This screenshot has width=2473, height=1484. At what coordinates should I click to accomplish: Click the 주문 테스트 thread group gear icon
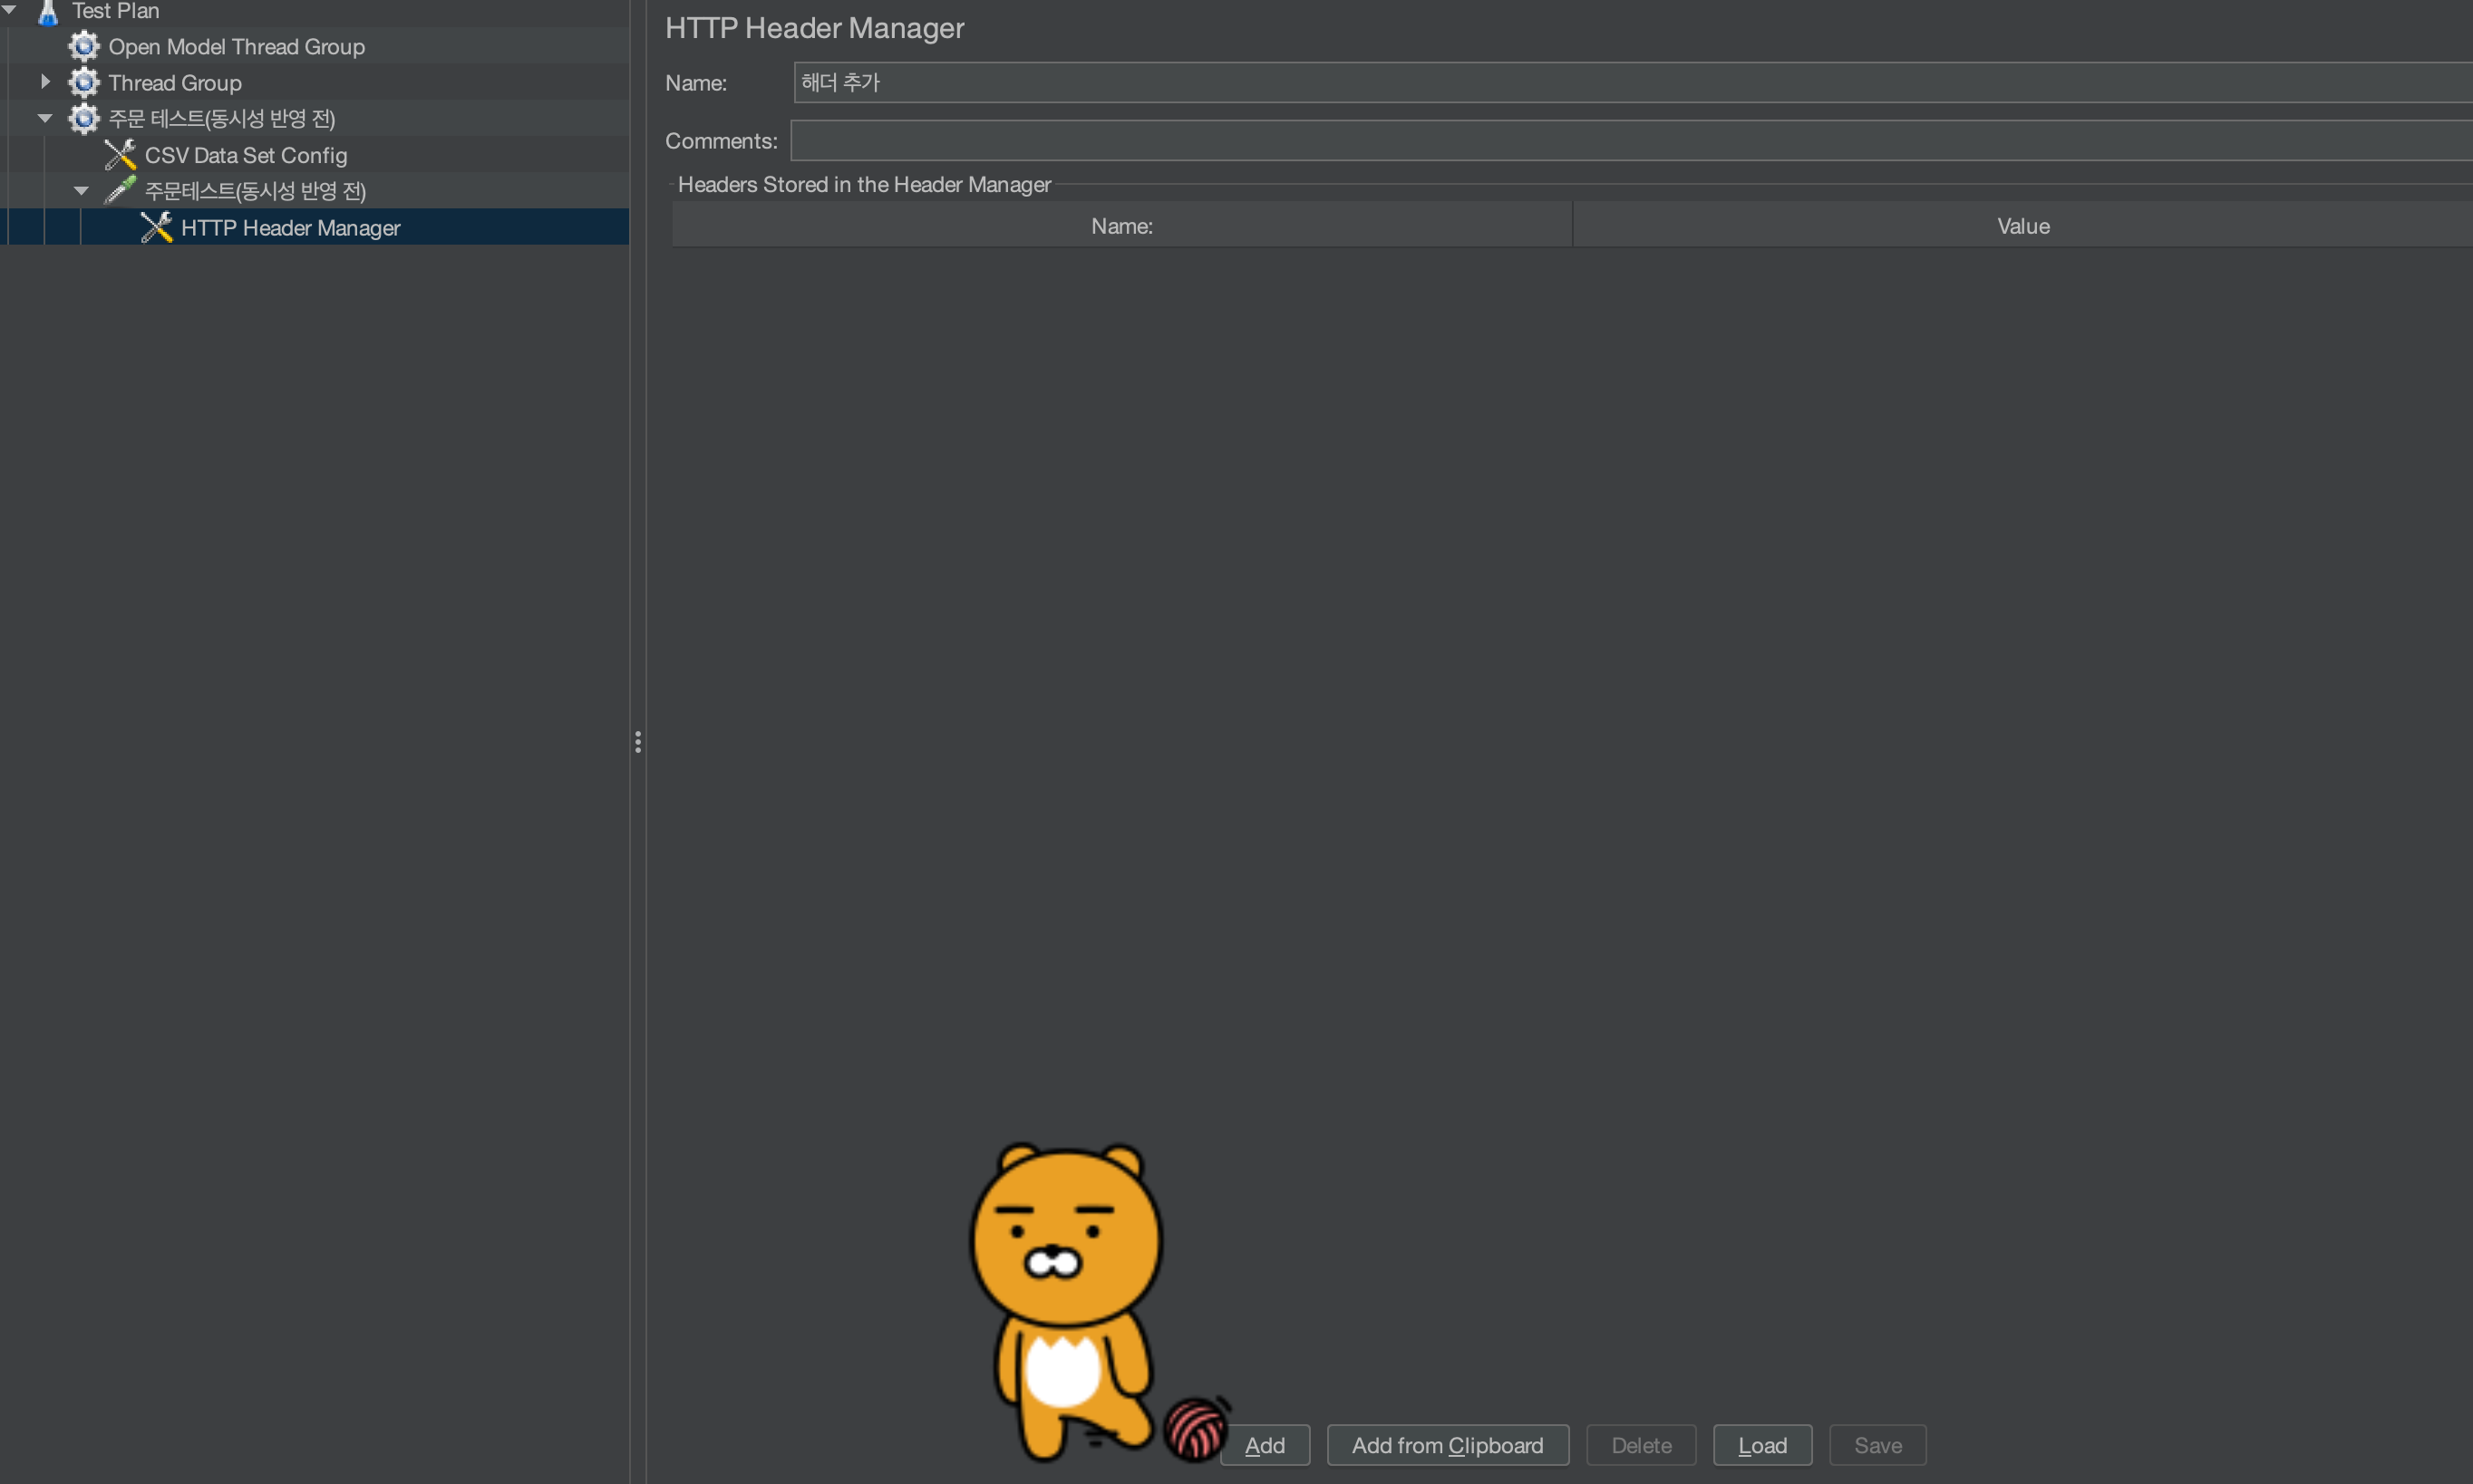[x=84, y=118]
